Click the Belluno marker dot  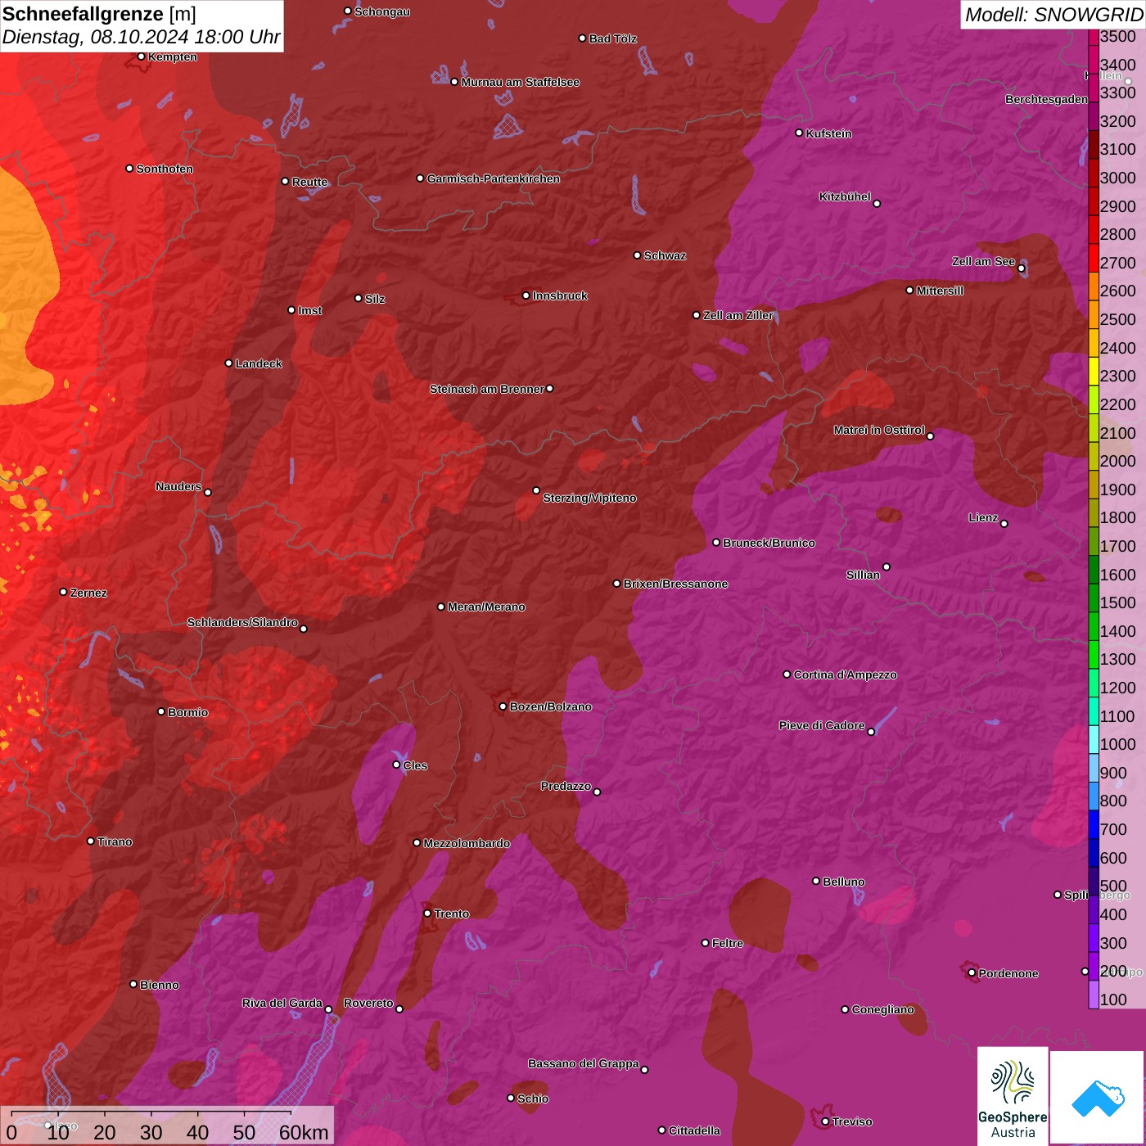[x=816, y=881]
